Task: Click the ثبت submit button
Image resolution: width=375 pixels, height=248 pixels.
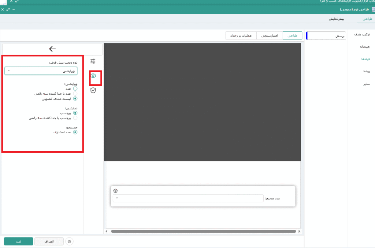Action: pyautogui.click(x=18, y=241)
